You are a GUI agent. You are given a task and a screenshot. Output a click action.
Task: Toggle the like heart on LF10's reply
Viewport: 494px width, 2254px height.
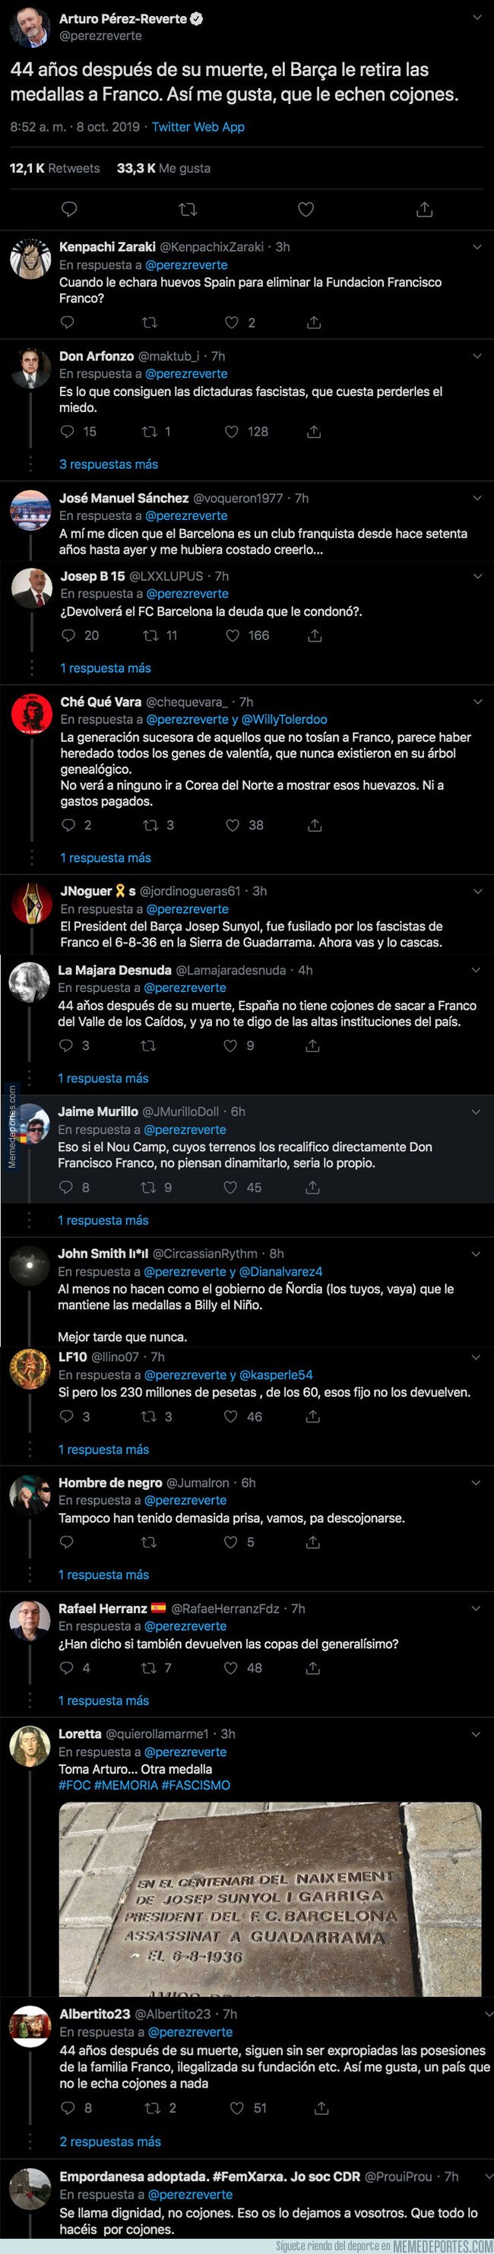pyautogui.click(x=231, y=1416)
